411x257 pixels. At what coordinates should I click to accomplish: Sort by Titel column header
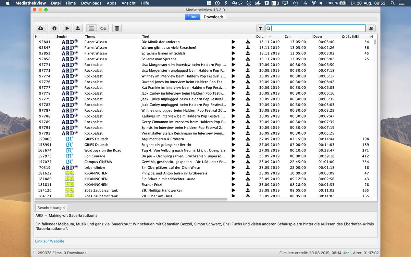184,36
